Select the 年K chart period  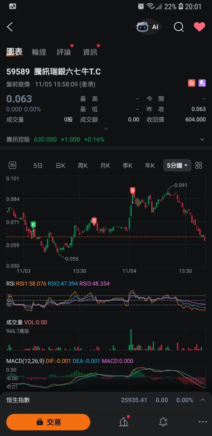(x=150, y=166)
